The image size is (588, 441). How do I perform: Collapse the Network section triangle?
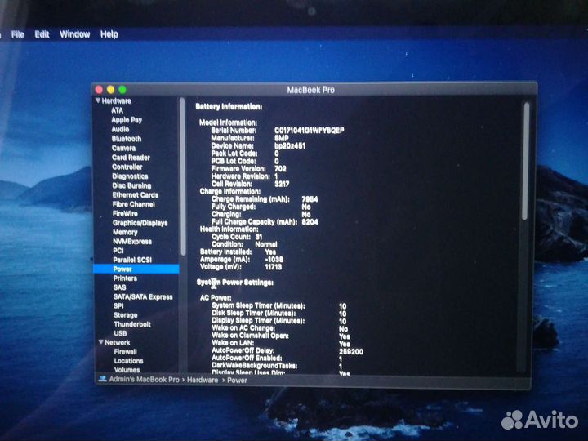101,342
